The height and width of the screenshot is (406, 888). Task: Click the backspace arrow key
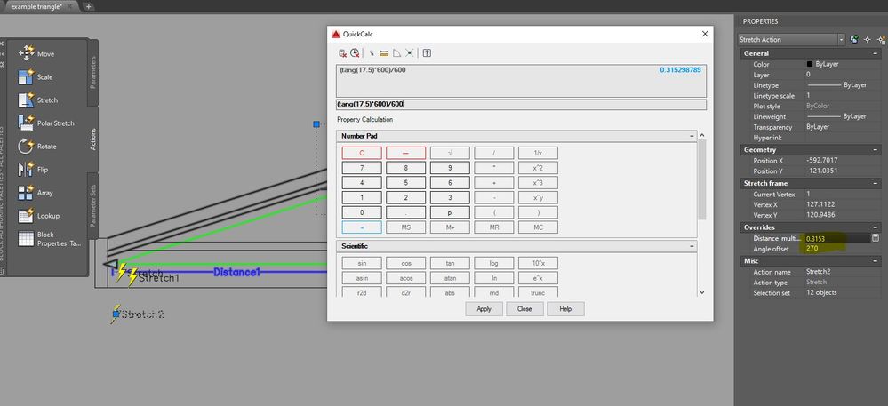(405, 153)
